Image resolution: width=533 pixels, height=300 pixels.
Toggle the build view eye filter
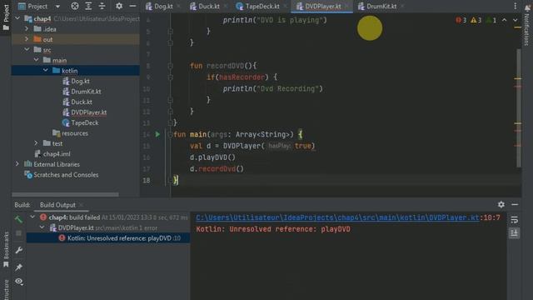[18, 282]
